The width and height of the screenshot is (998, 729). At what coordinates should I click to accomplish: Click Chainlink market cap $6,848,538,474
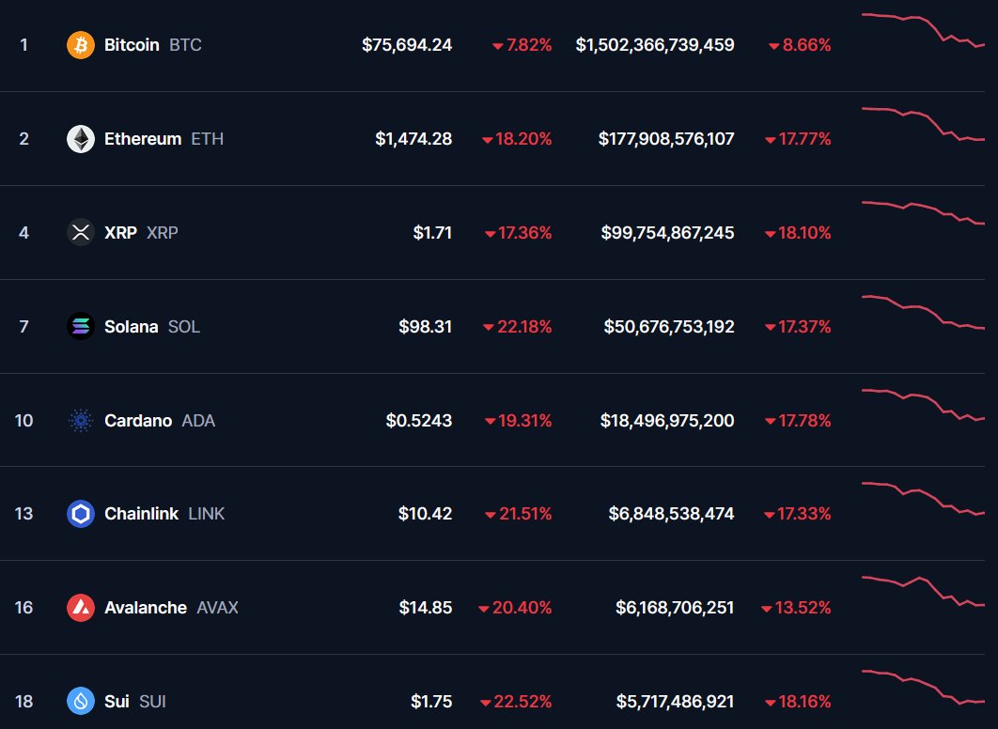click(672, 513)
